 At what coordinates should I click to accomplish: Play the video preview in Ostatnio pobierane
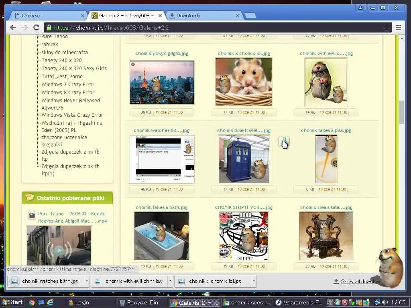[x=59, y=250]
